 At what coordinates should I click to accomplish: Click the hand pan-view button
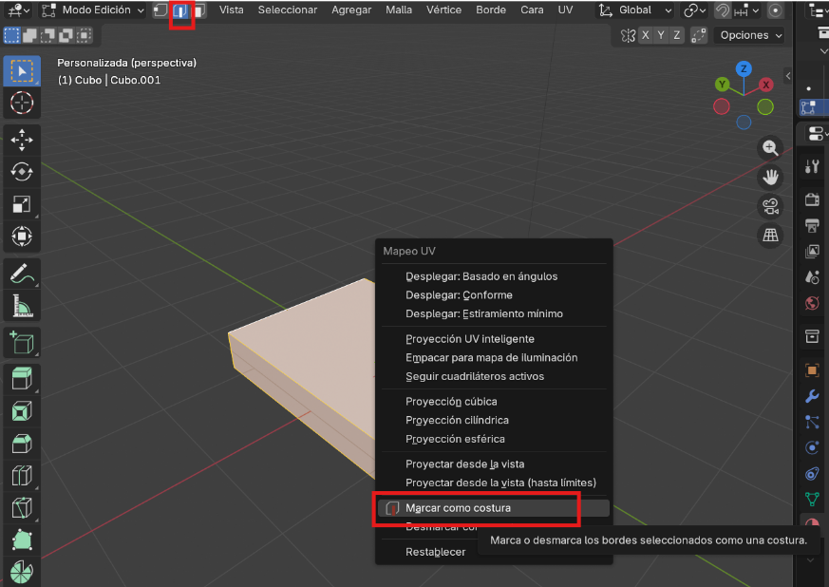(770, 178)
